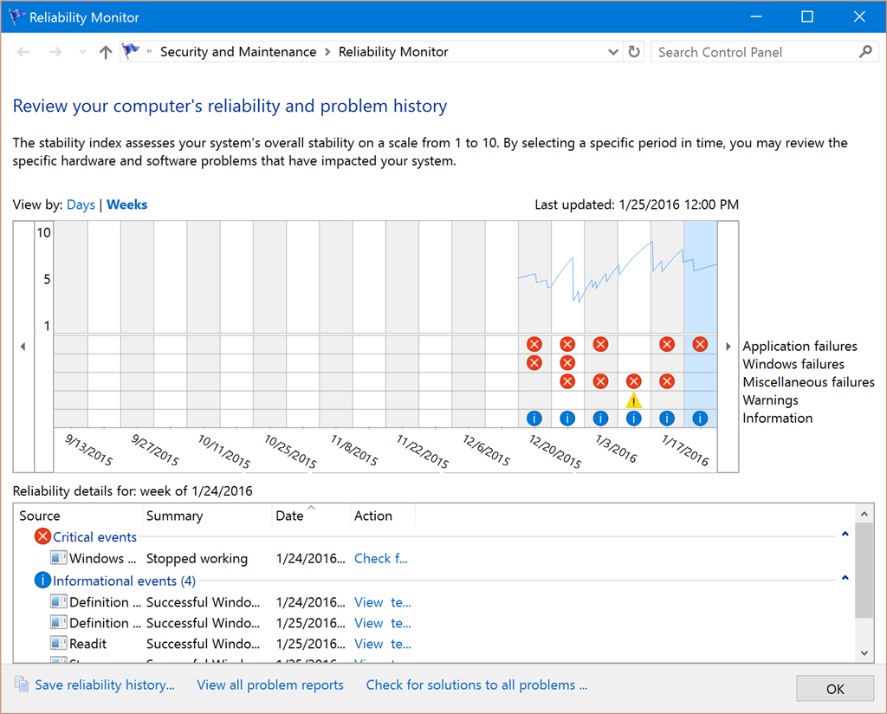Click the search magnifier icon
The width and height of the screenshot is (887, 714).
pyautogui.click(x=865, y=52)
